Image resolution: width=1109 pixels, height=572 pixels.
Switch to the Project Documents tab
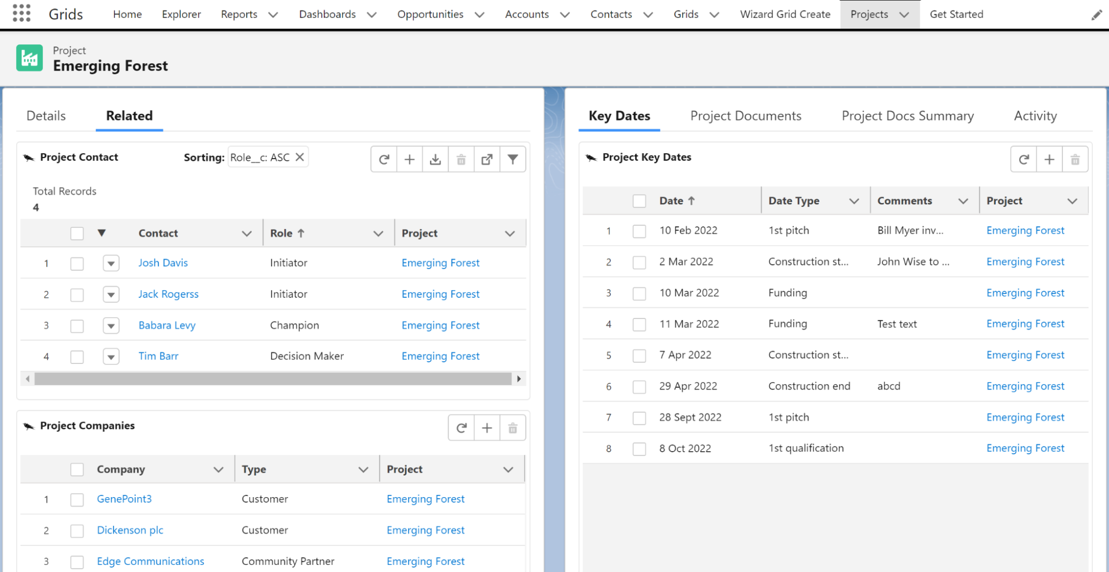coord(746,115)
